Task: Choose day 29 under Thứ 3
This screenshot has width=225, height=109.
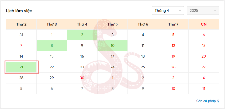Action: (x=52, y=78)
